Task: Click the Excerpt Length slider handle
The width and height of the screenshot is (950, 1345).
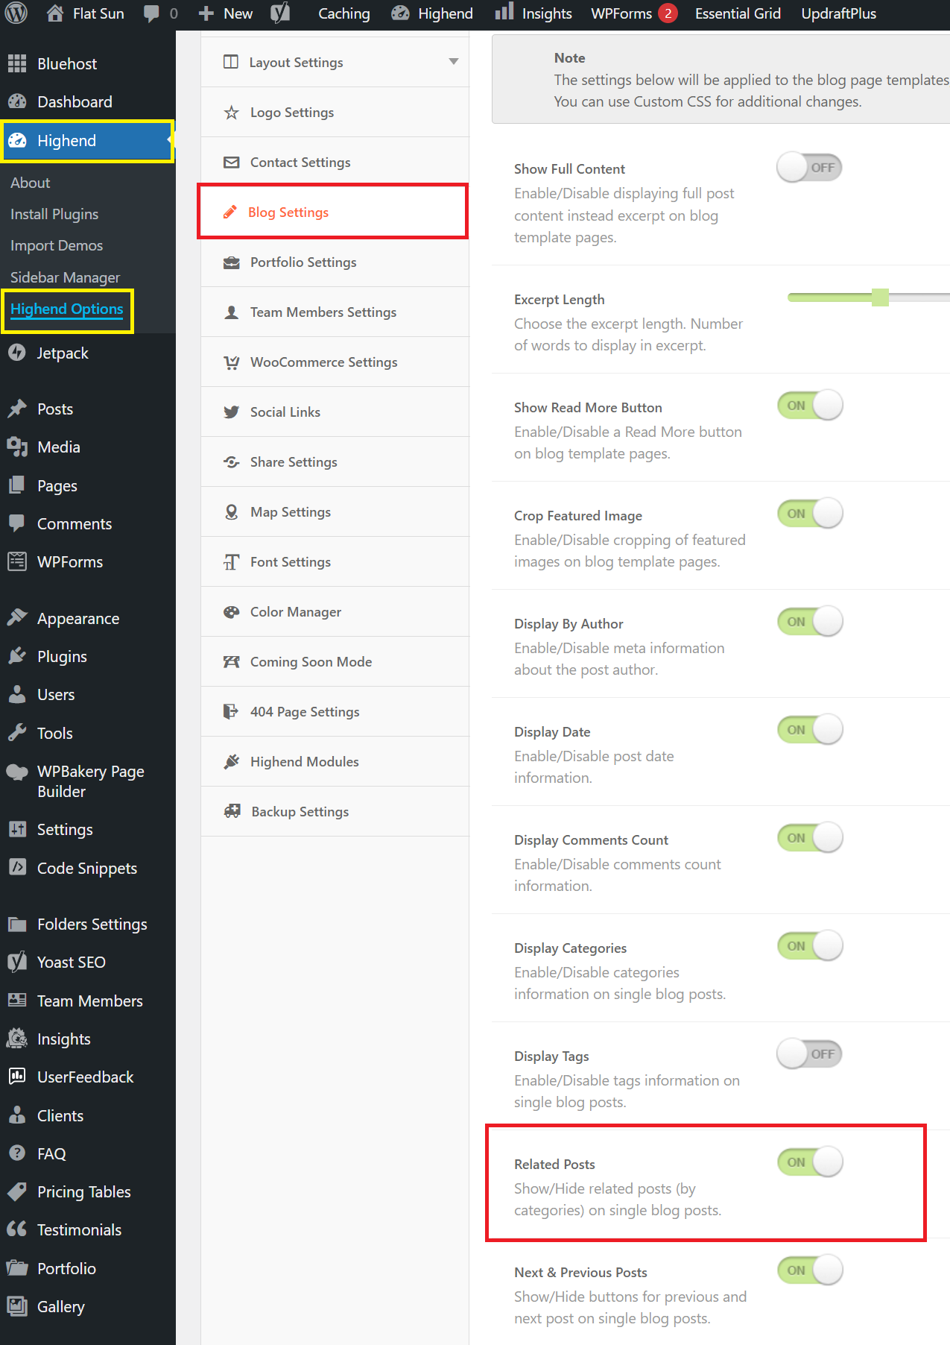Action: coord(880,297)
